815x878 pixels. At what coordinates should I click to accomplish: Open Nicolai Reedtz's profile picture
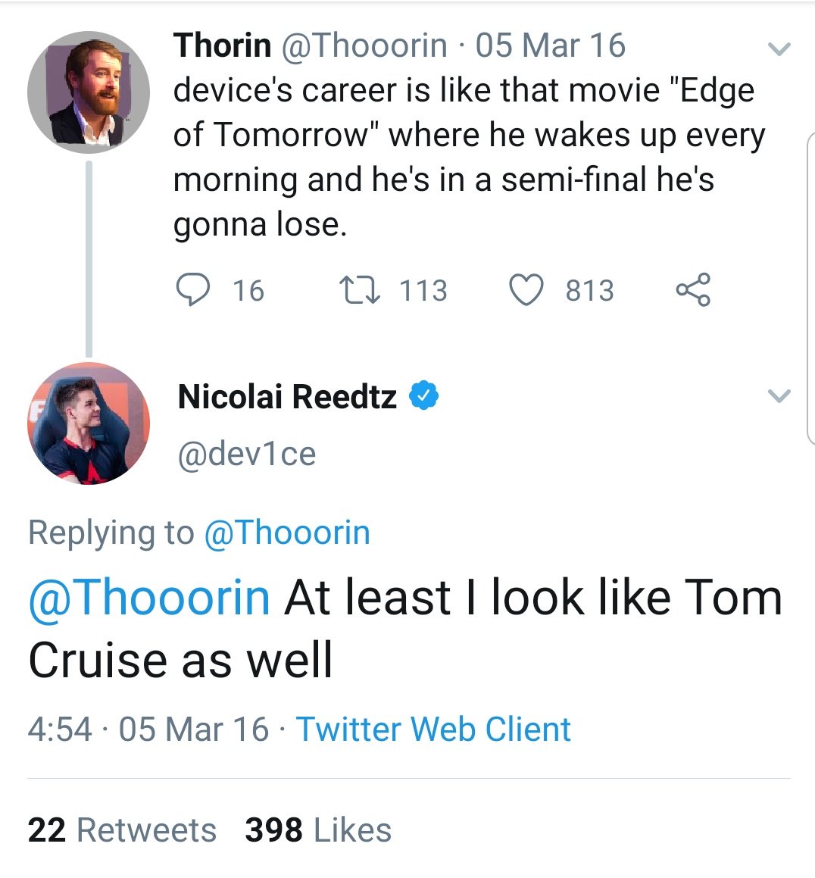(89, 422)
